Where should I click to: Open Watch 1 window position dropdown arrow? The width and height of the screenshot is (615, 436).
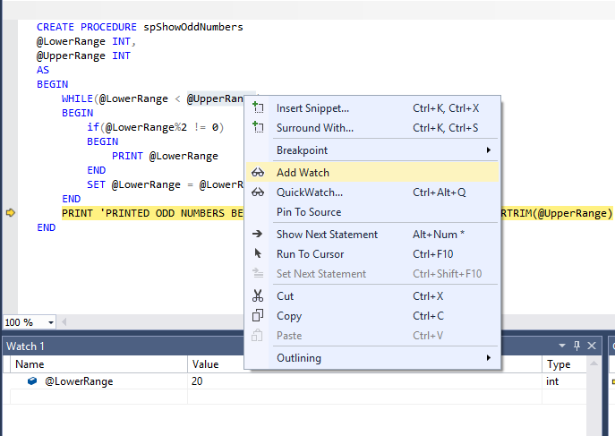pyautogui.click(x=562, y=346)
